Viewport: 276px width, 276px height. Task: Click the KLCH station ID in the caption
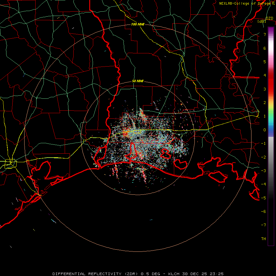pyautogui.click(x=174, y=274)
